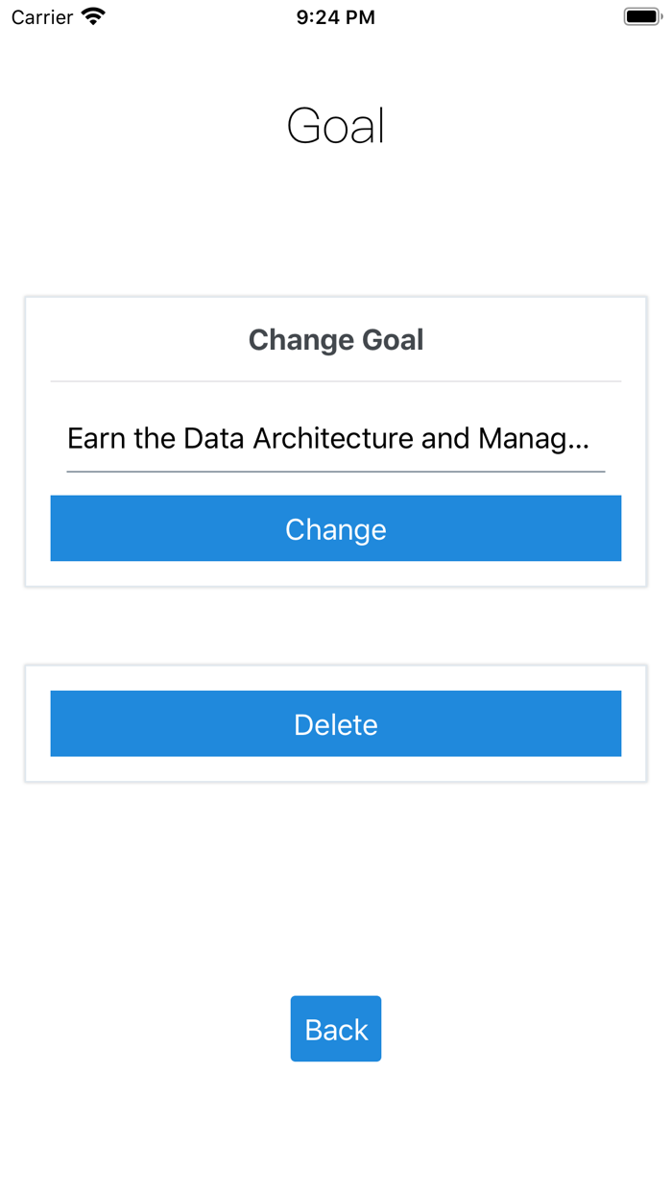Viewport: 672px width, 1195px height.
Task: Tap the Goal page title
Action: point(336,126)
